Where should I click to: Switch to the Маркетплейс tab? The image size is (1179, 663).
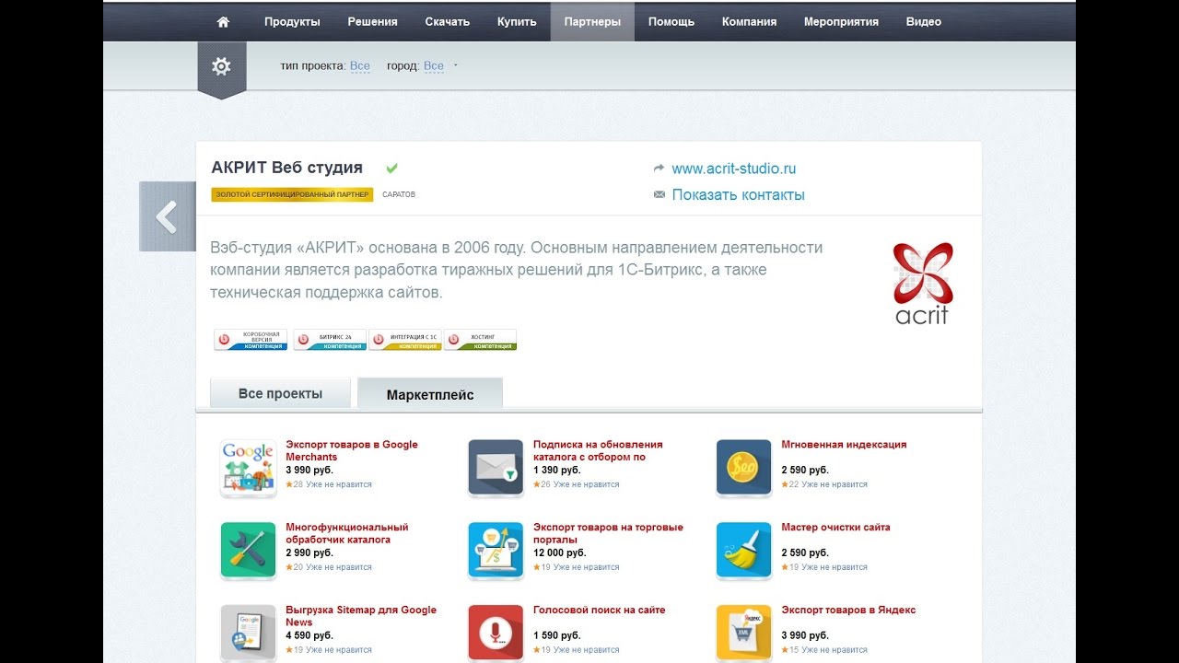(x=430, y=394)
